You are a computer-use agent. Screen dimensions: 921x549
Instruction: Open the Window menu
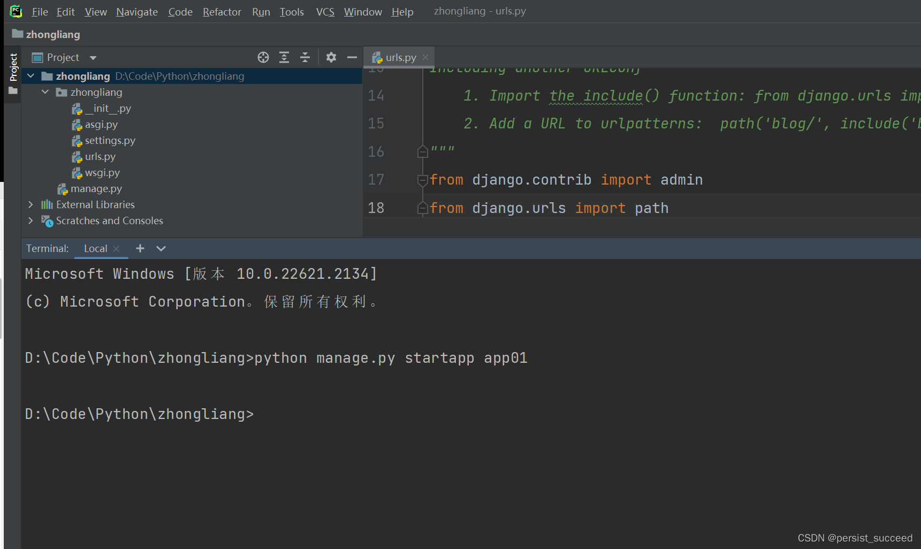[363, 12]
